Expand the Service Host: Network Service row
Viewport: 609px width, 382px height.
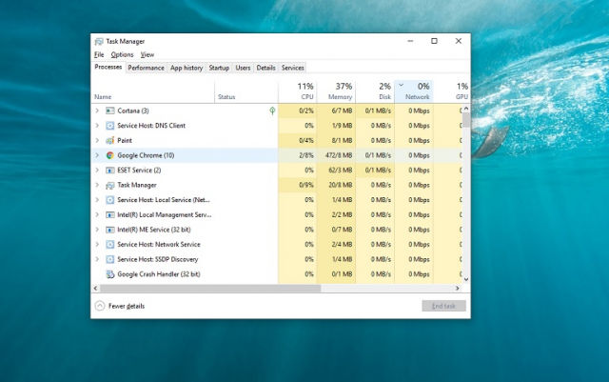pyautogui.click(x=97, y=244)
